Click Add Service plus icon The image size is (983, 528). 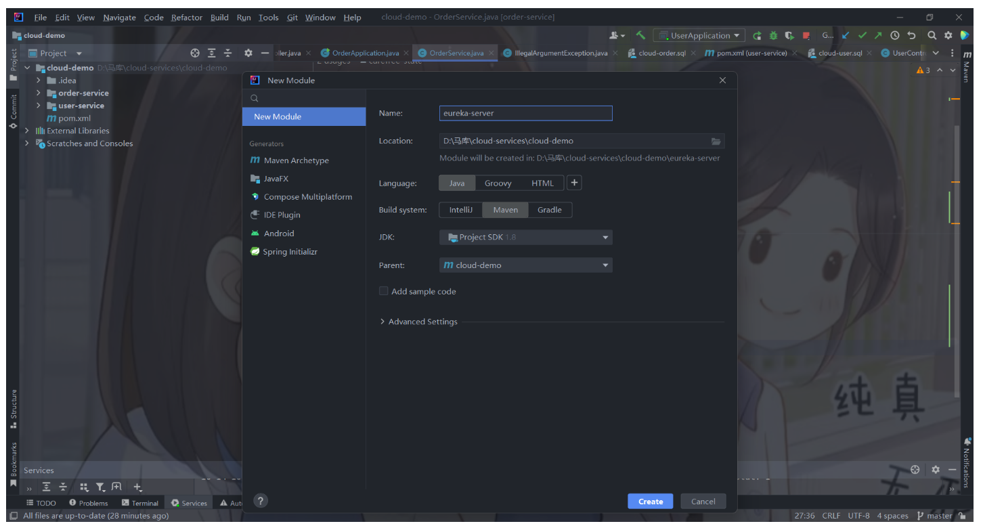(137, 487)
